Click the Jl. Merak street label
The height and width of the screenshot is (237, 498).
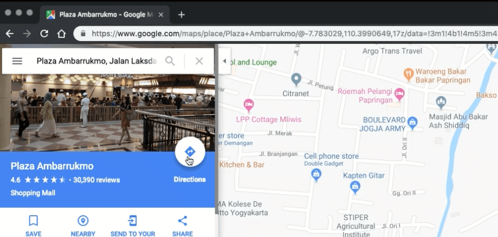(x=280, y=133)
